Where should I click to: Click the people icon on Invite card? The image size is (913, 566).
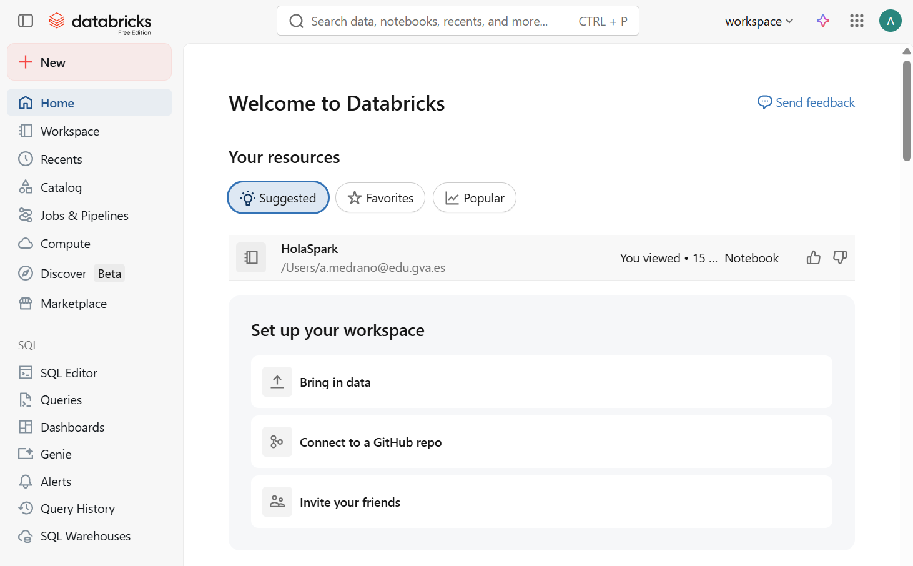pyautogui.click(x=277, y=502)
